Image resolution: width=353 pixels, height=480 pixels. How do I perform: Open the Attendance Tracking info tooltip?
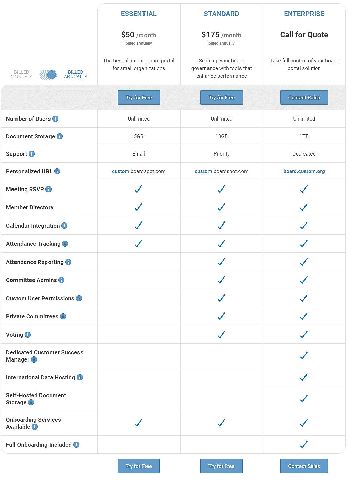pos(65,244)
